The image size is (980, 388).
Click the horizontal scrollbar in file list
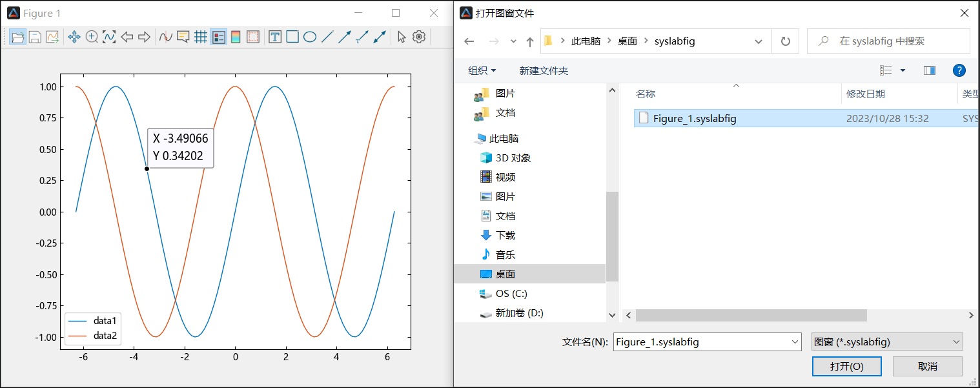point(751,315)
